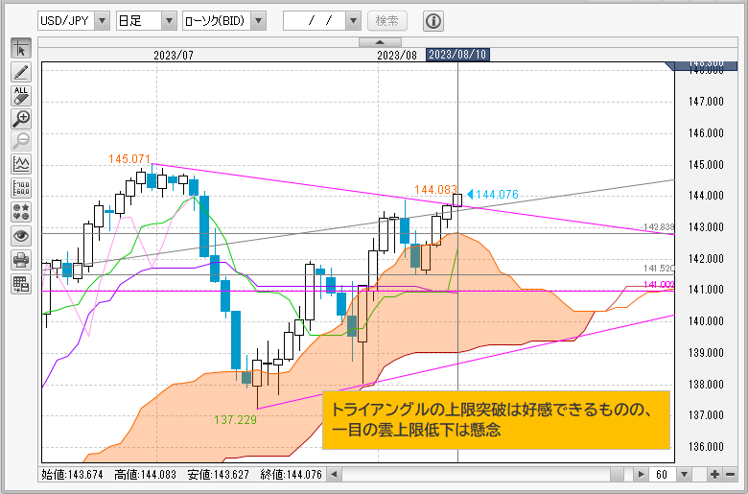Open the chart information button
Screen dimensions: 748x494
[x=433, y=21]
